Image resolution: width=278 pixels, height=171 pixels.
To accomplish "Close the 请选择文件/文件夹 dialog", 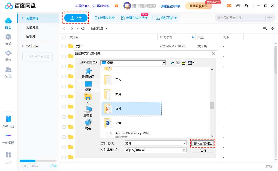I will pyautogui.click(x=213, y=53).
